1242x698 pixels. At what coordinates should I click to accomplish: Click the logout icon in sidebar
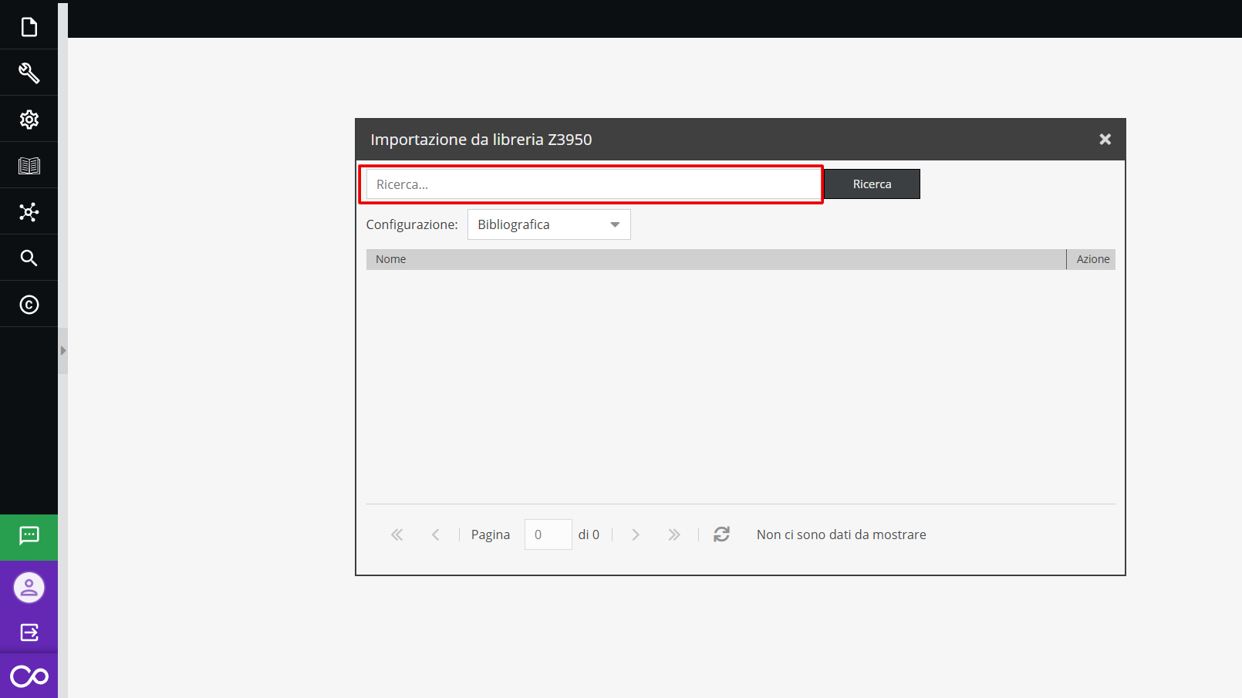(x=29, y=632)
